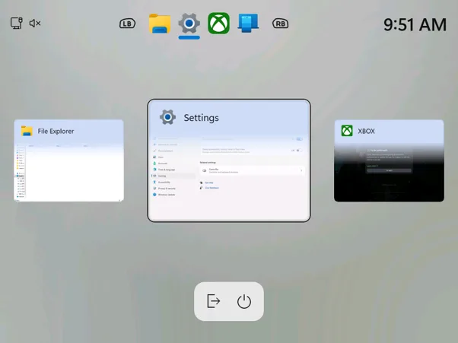Open the blue desktop icon in top bar
Image resolution: width=458 pixels, height=343 pixels.
(x=248, y=23)
